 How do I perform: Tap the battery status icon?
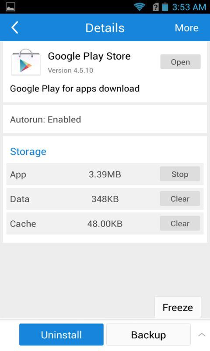click(x=165, y=7)
